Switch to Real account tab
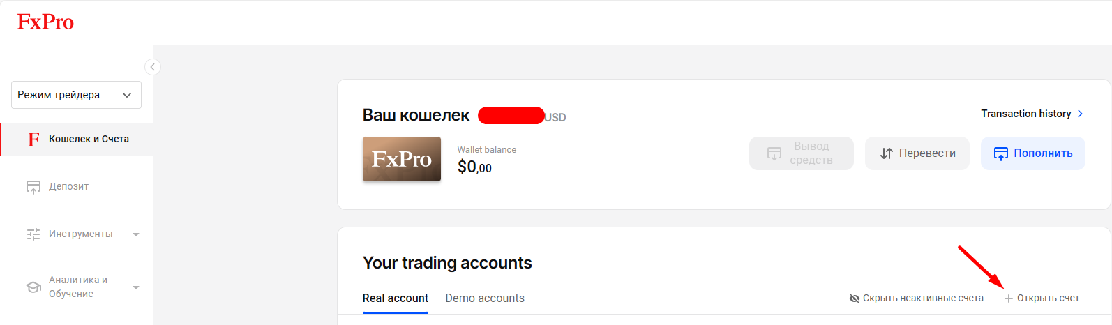 395,298
